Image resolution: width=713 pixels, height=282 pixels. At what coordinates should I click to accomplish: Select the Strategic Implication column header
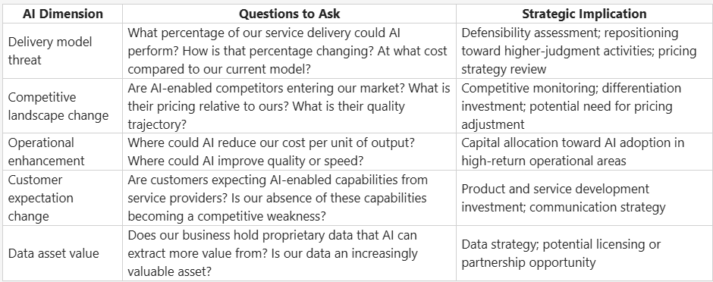click(x=584, y=14)
